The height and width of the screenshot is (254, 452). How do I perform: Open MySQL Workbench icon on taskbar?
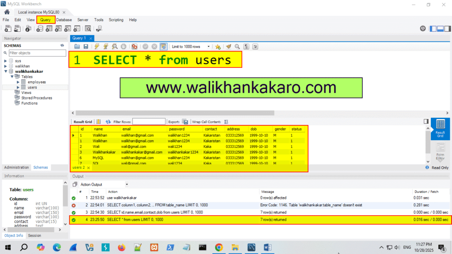tap(251, 247)
